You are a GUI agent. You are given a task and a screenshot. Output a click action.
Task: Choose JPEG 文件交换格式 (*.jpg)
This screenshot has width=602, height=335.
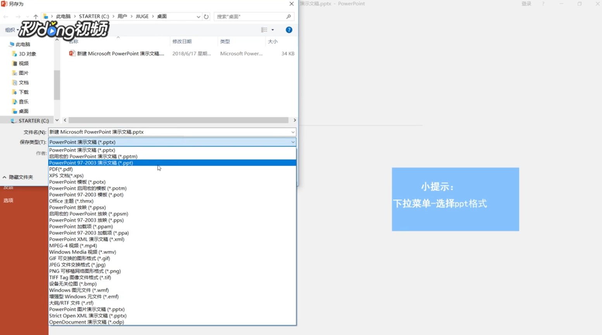pos(172,265)
